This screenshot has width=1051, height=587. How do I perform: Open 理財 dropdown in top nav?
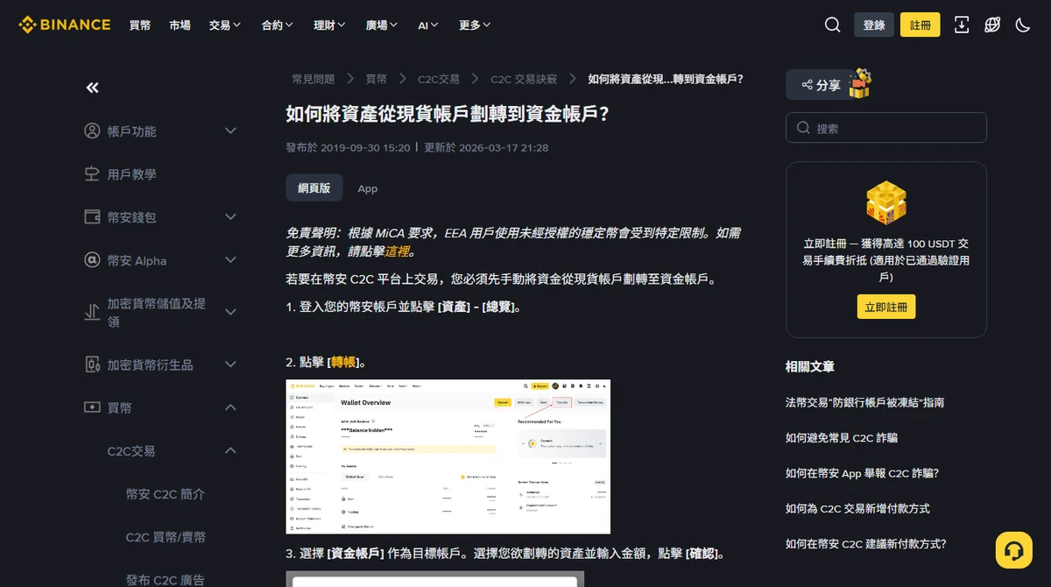[329, 25]
